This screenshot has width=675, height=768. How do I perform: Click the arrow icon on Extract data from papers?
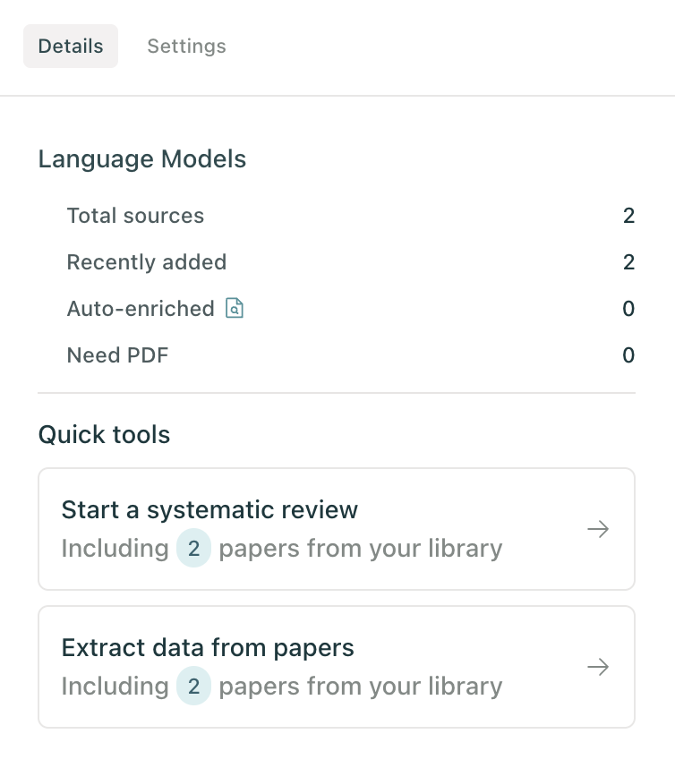tap(598, 667)
